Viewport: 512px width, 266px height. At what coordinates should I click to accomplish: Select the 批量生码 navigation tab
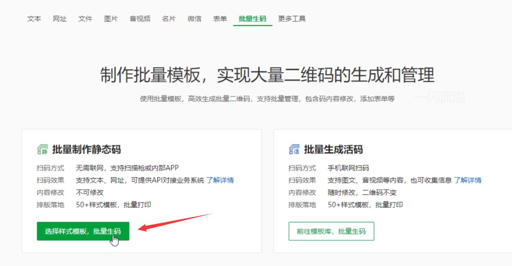[252, 18]
